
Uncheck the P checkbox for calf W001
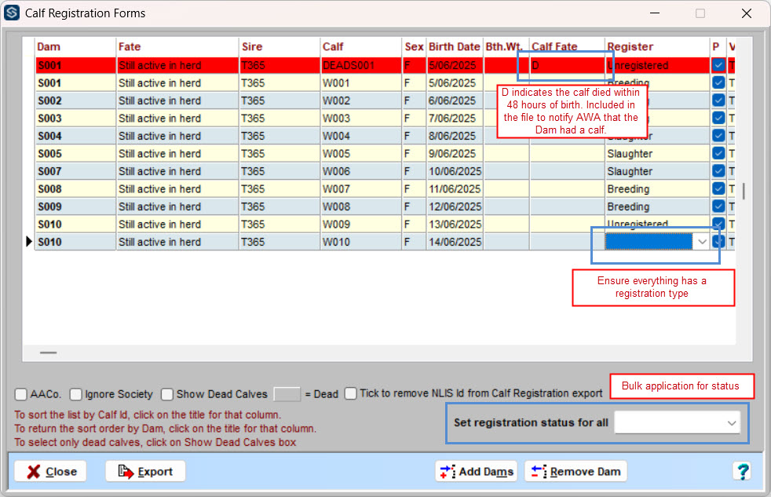tap(718, 82)
